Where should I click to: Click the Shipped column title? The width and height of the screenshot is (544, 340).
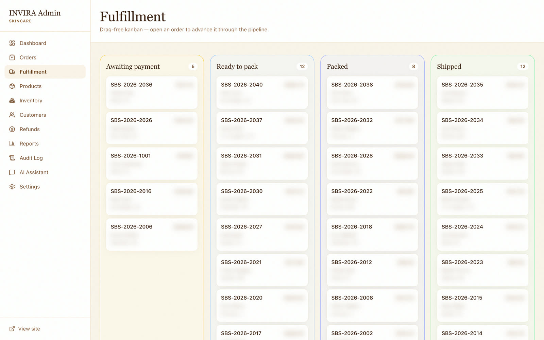tap(449, 67)
